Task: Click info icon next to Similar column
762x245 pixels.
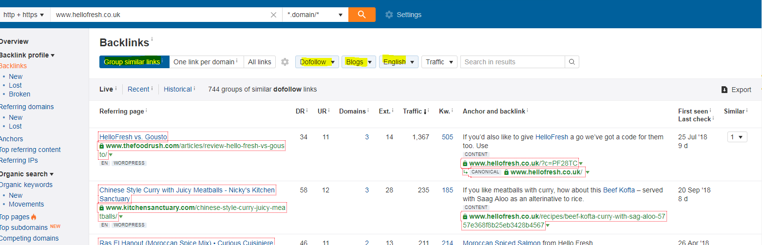Action: pos(747,111)
